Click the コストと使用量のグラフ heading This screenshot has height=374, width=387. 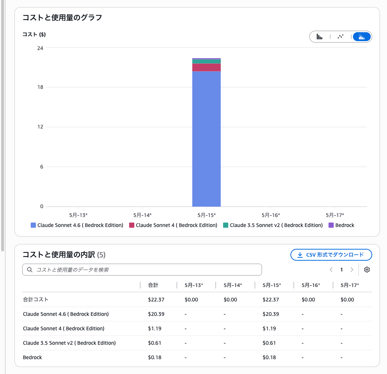(62, 17)
